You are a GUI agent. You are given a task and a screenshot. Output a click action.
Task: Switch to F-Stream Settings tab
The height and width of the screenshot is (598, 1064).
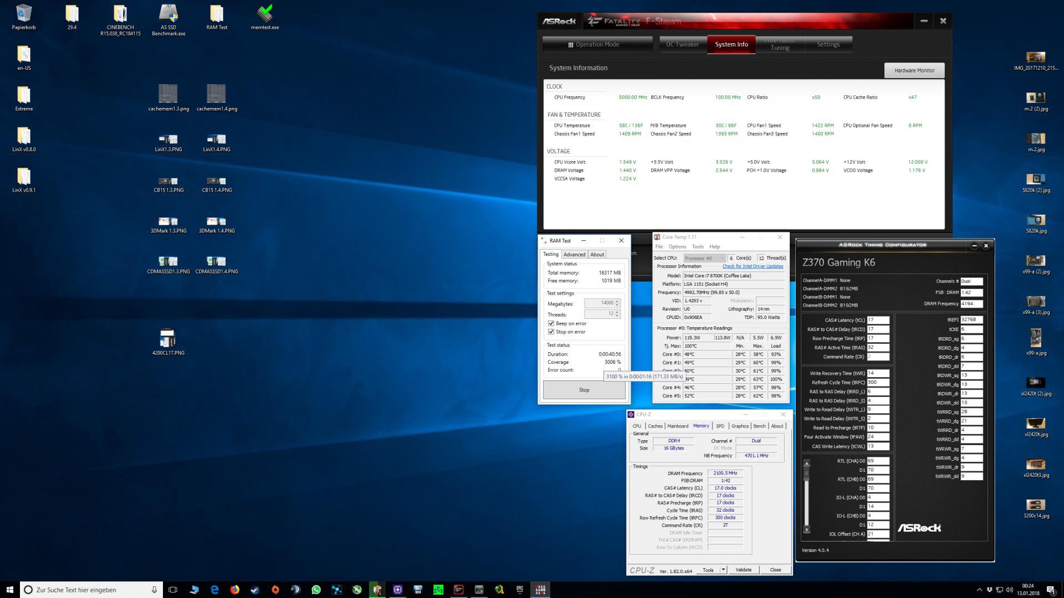828,44
